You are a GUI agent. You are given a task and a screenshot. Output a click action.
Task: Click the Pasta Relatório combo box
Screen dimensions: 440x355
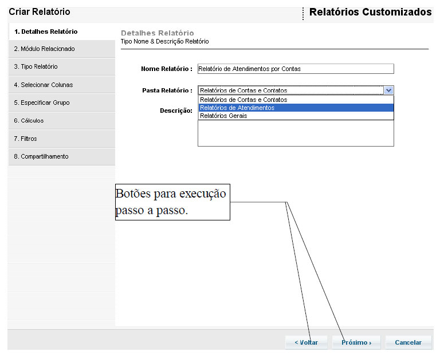290,90
